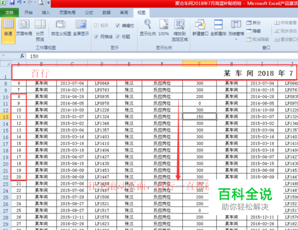
Task: Select cell D15 containing LF1357
Action: coord(102,130)
